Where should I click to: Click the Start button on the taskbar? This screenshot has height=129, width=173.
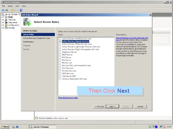point(5,127)
